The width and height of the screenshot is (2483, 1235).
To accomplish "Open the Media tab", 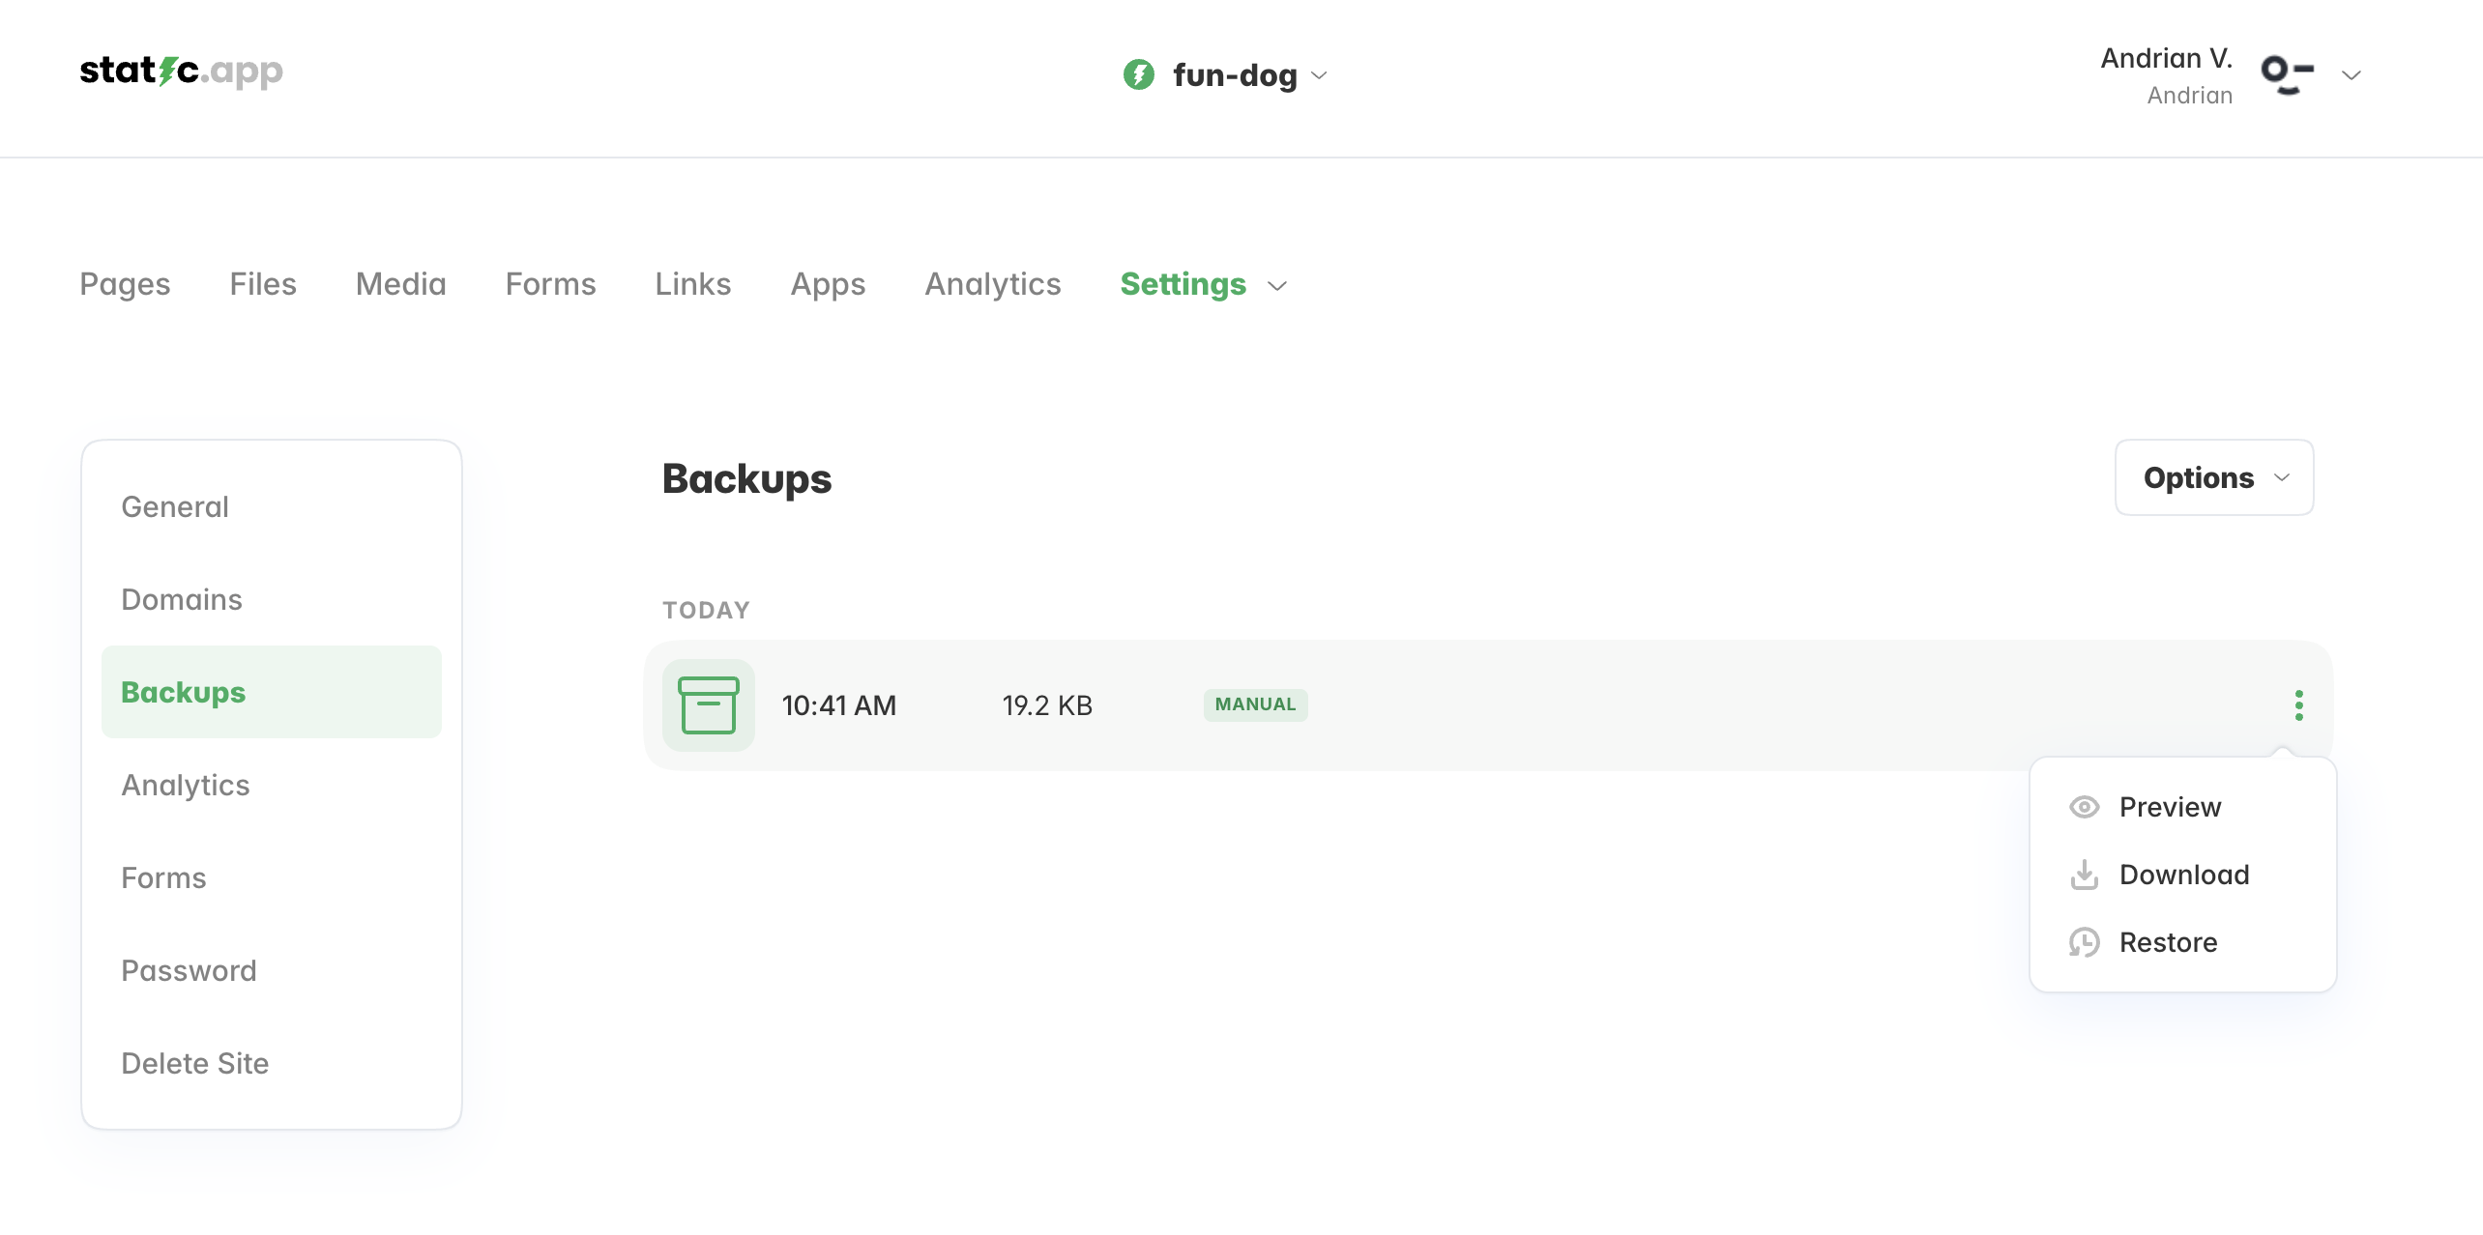I will 400,284.
